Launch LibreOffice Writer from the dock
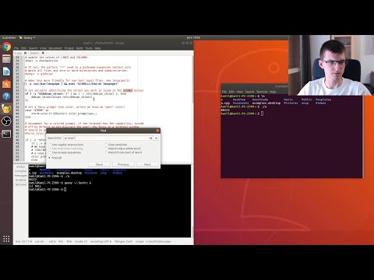This screenshot has height=280, width=374. tap(6, 72)
